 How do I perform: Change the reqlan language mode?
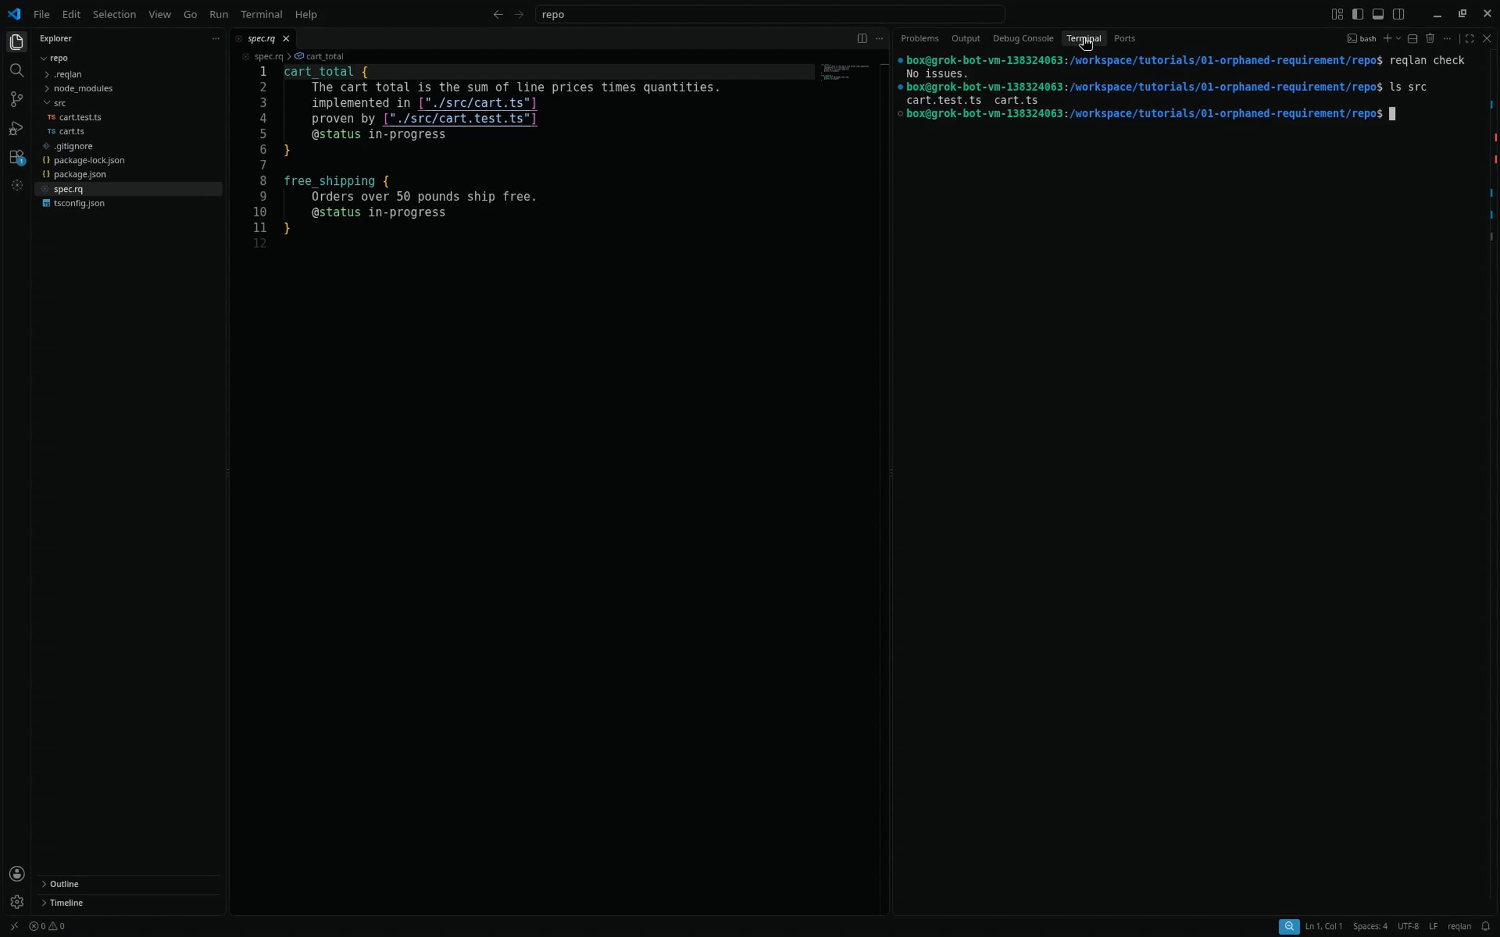coord(1459,926)
